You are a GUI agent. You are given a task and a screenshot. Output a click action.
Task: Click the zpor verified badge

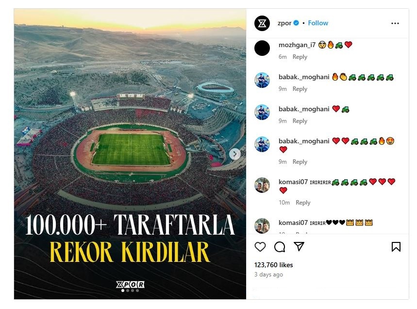(x=296, y=23)
